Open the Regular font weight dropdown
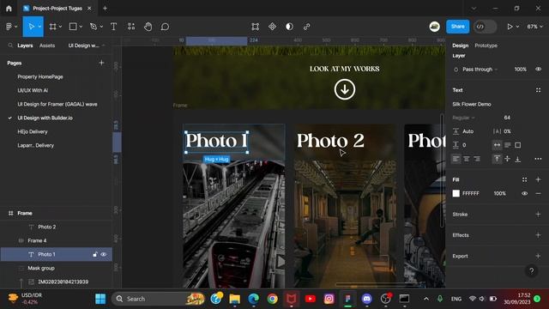This screenshot has width=549, height=309. [x=463, y=118]
